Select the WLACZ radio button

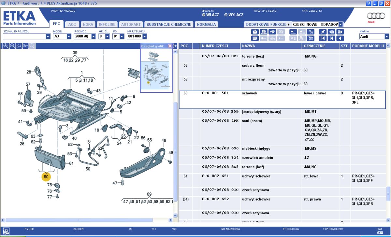pos(204,15)
